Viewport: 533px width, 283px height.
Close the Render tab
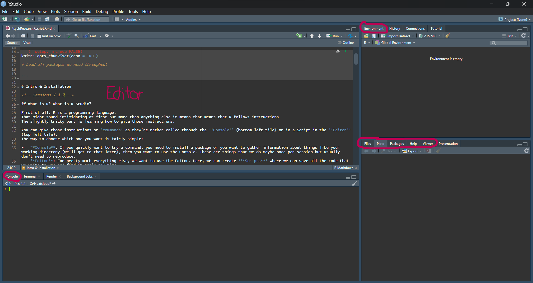tap(60, 176)
